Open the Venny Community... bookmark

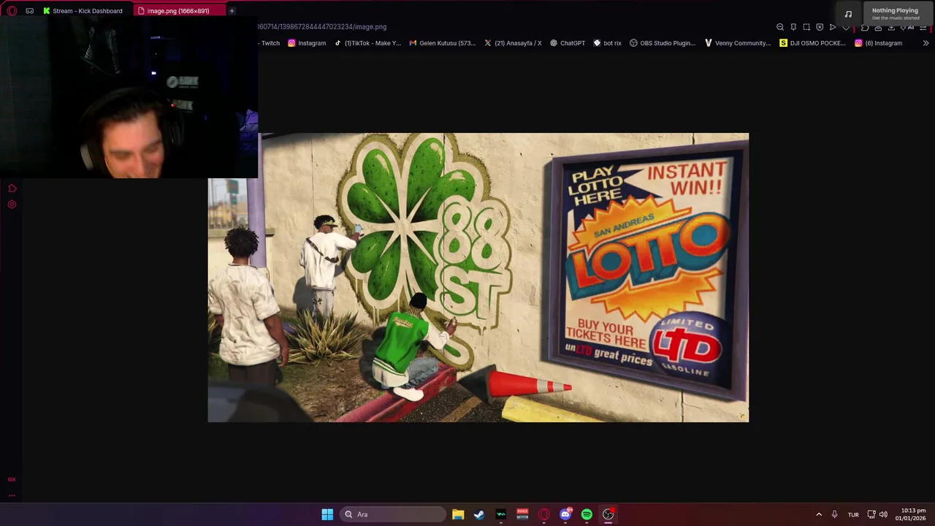[738, 43]
